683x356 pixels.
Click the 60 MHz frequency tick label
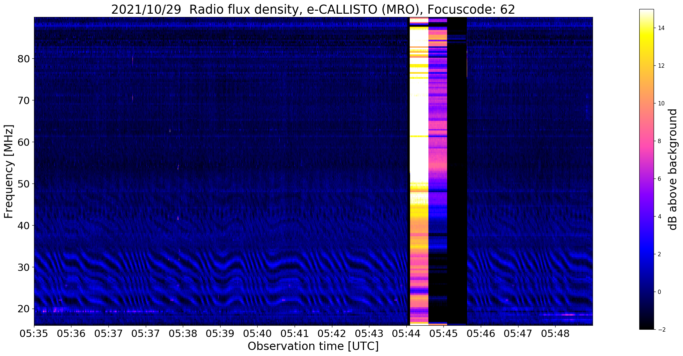pyautogui.click(x=24, y=142)
